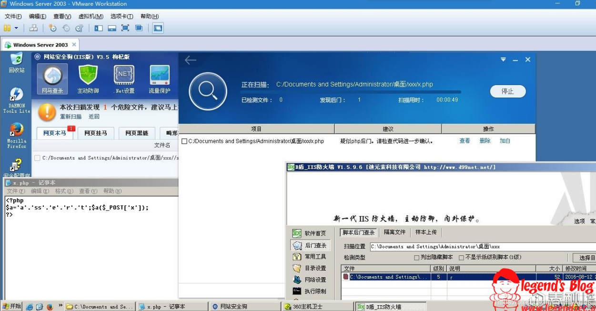This screenshot has height=311, width=596.
Task: Click 软件首页 in D盾 sidebar
Action: point(310,233)
